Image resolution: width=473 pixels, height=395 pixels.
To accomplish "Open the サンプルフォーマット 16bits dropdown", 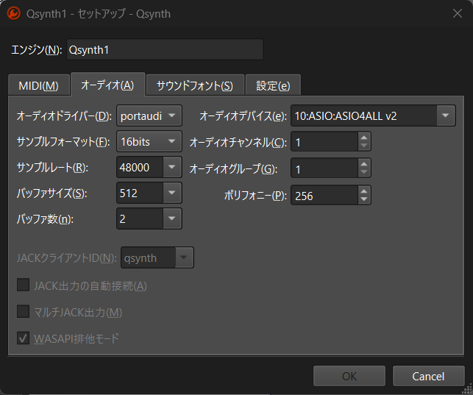I will [149, 141].
